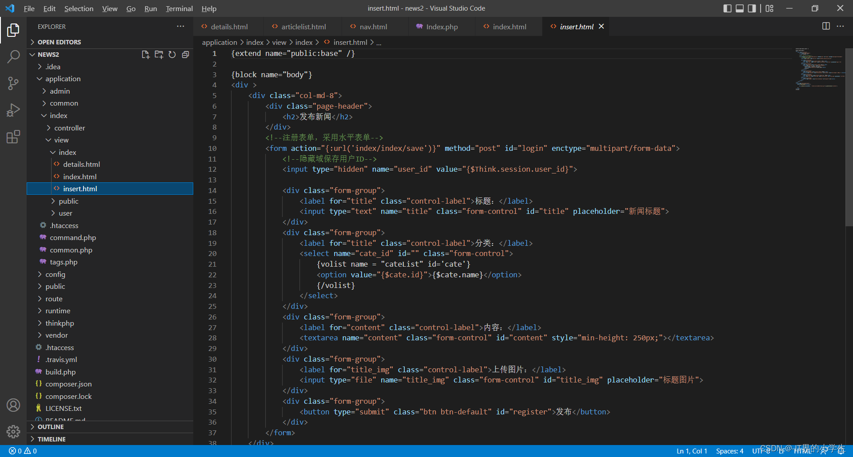Click the code minimap preview
The width and height of the screenshot is (853, 457).
coord(820,69)
